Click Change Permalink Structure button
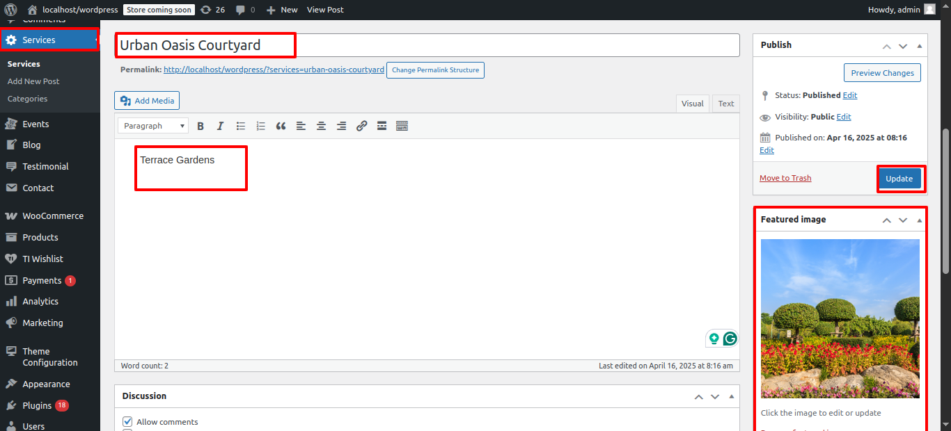The height and width of the screenshot is (431, 951). click(x=435, y=70)
